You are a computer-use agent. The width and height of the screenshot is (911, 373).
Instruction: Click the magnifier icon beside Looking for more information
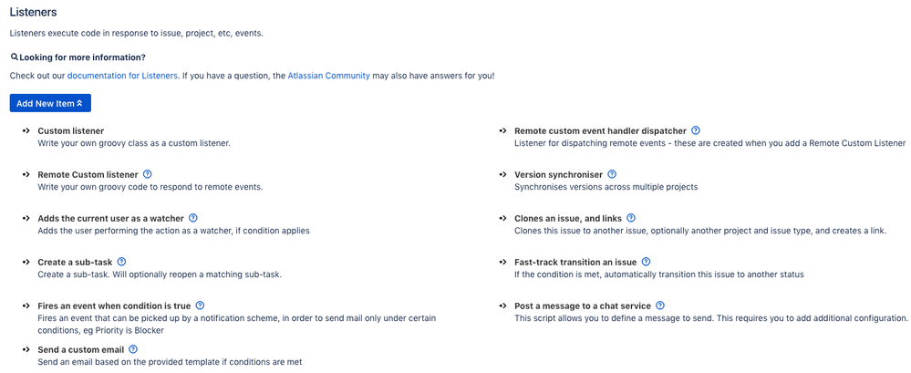(15, 57)
